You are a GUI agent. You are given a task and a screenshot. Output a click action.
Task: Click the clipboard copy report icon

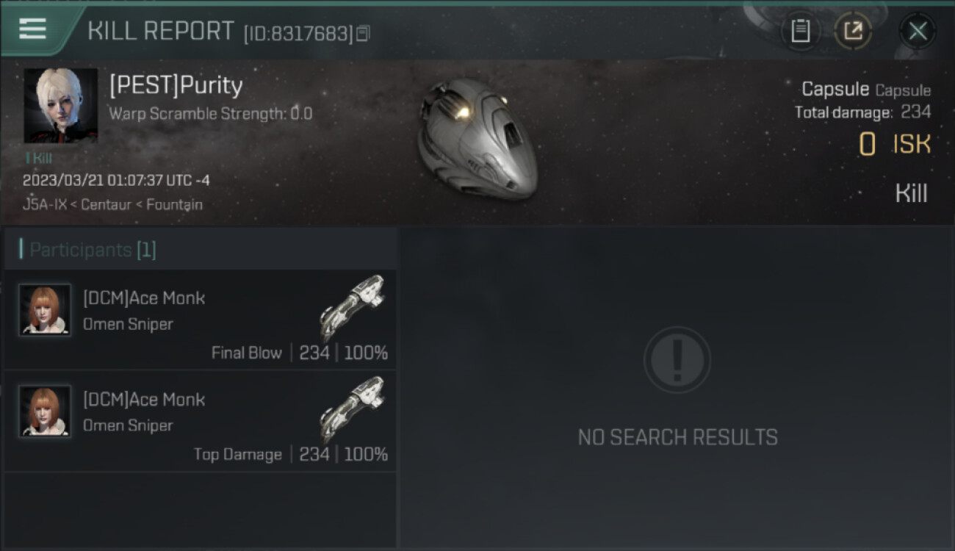(x=800, y=31)
